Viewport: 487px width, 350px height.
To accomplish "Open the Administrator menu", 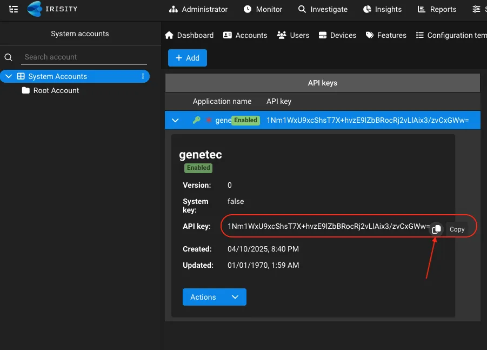I will click(198, 9).
